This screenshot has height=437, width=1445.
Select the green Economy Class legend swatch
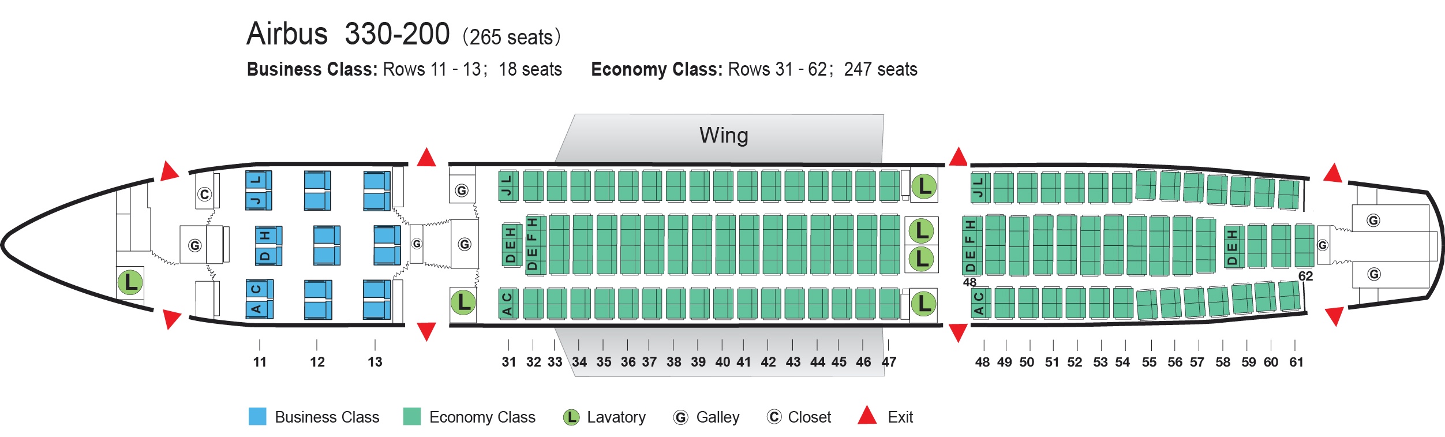[411, 416]
